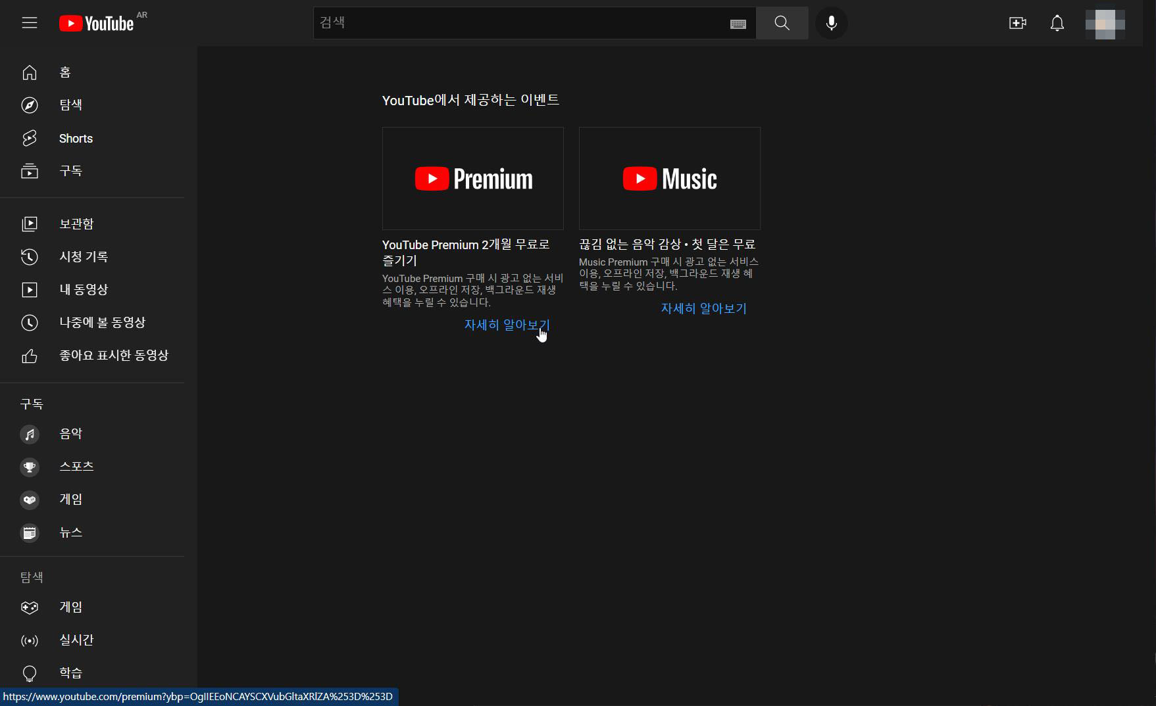1156x706 pixels.
Task: Open 내 동영상 from the sidebar
Action: click(x=84, y=289)
